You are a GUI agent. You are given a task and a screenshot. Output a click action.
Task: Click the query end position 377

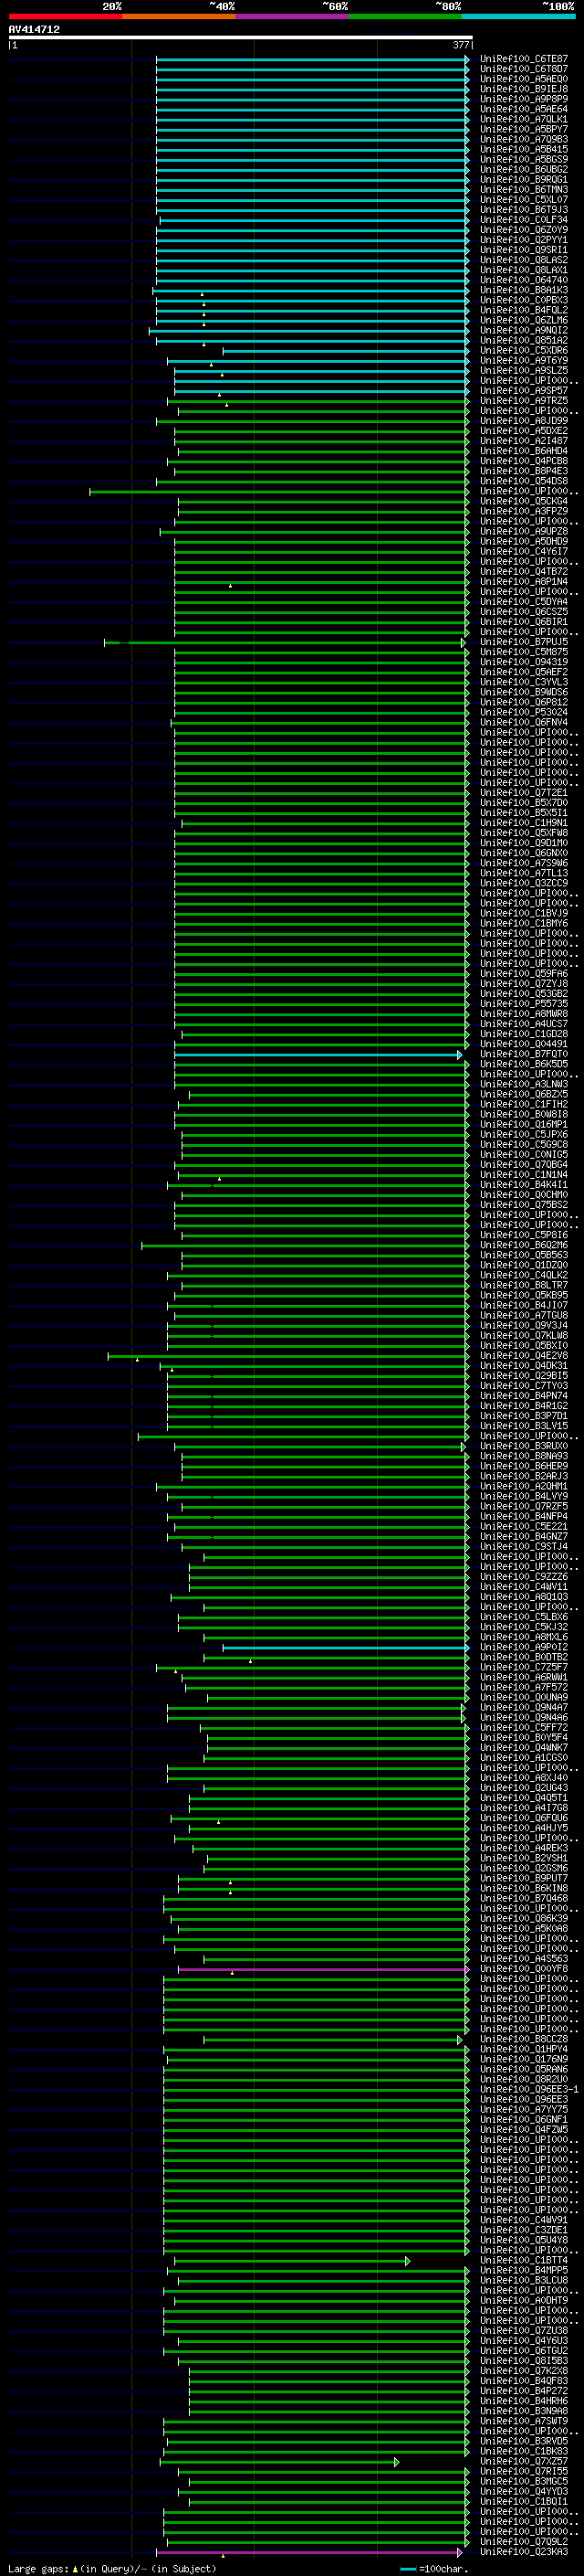click(461, 45)
